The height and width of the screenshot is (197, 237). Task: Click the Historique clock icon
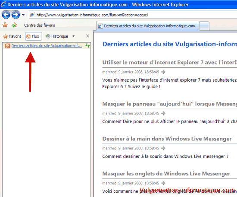point(48,36)
